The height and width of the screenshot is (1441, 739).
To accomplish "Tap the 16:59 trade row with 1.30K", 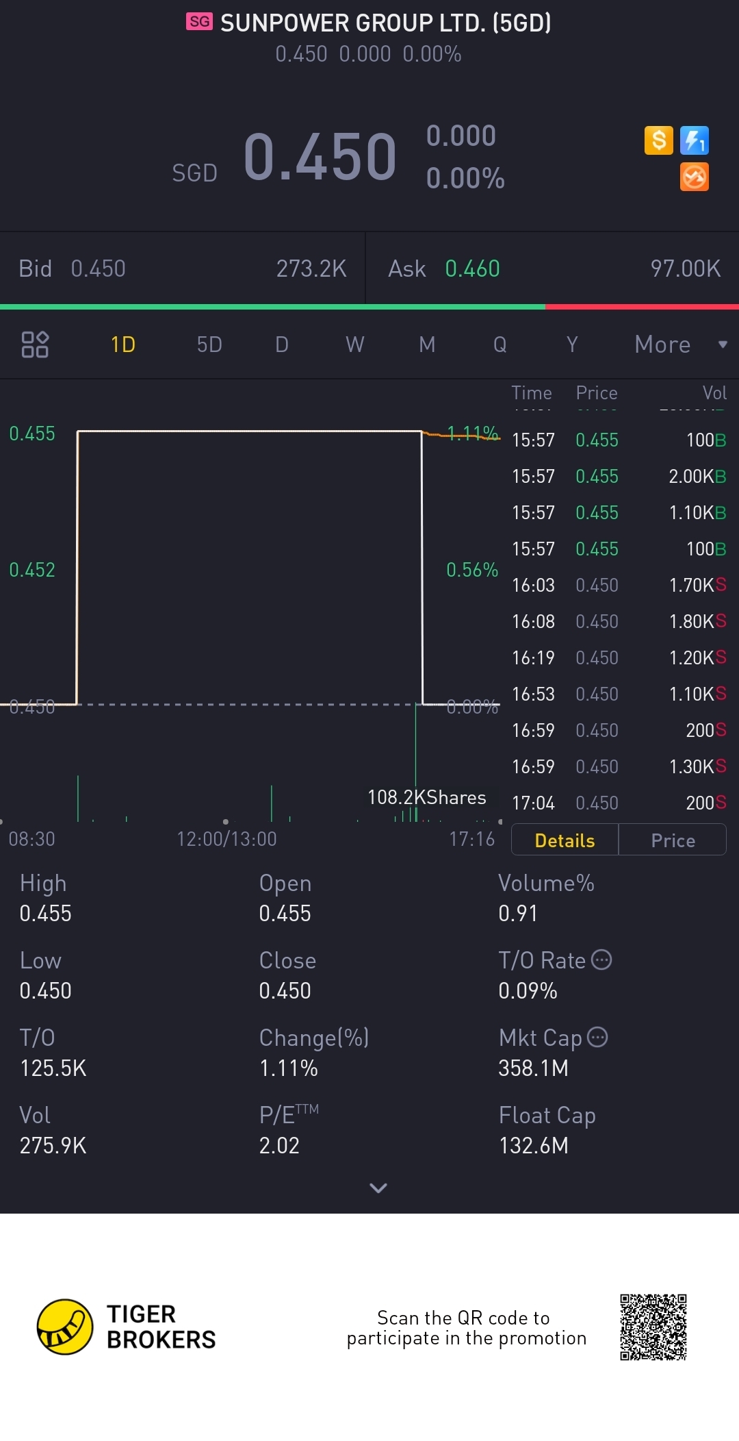I will click(619, 766).
